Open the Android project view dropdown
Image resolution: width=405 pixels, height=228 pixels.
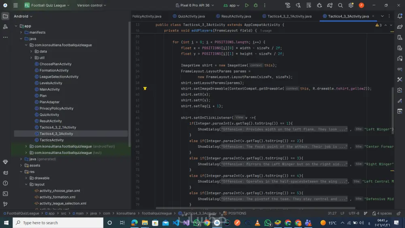tap(23, 16)
